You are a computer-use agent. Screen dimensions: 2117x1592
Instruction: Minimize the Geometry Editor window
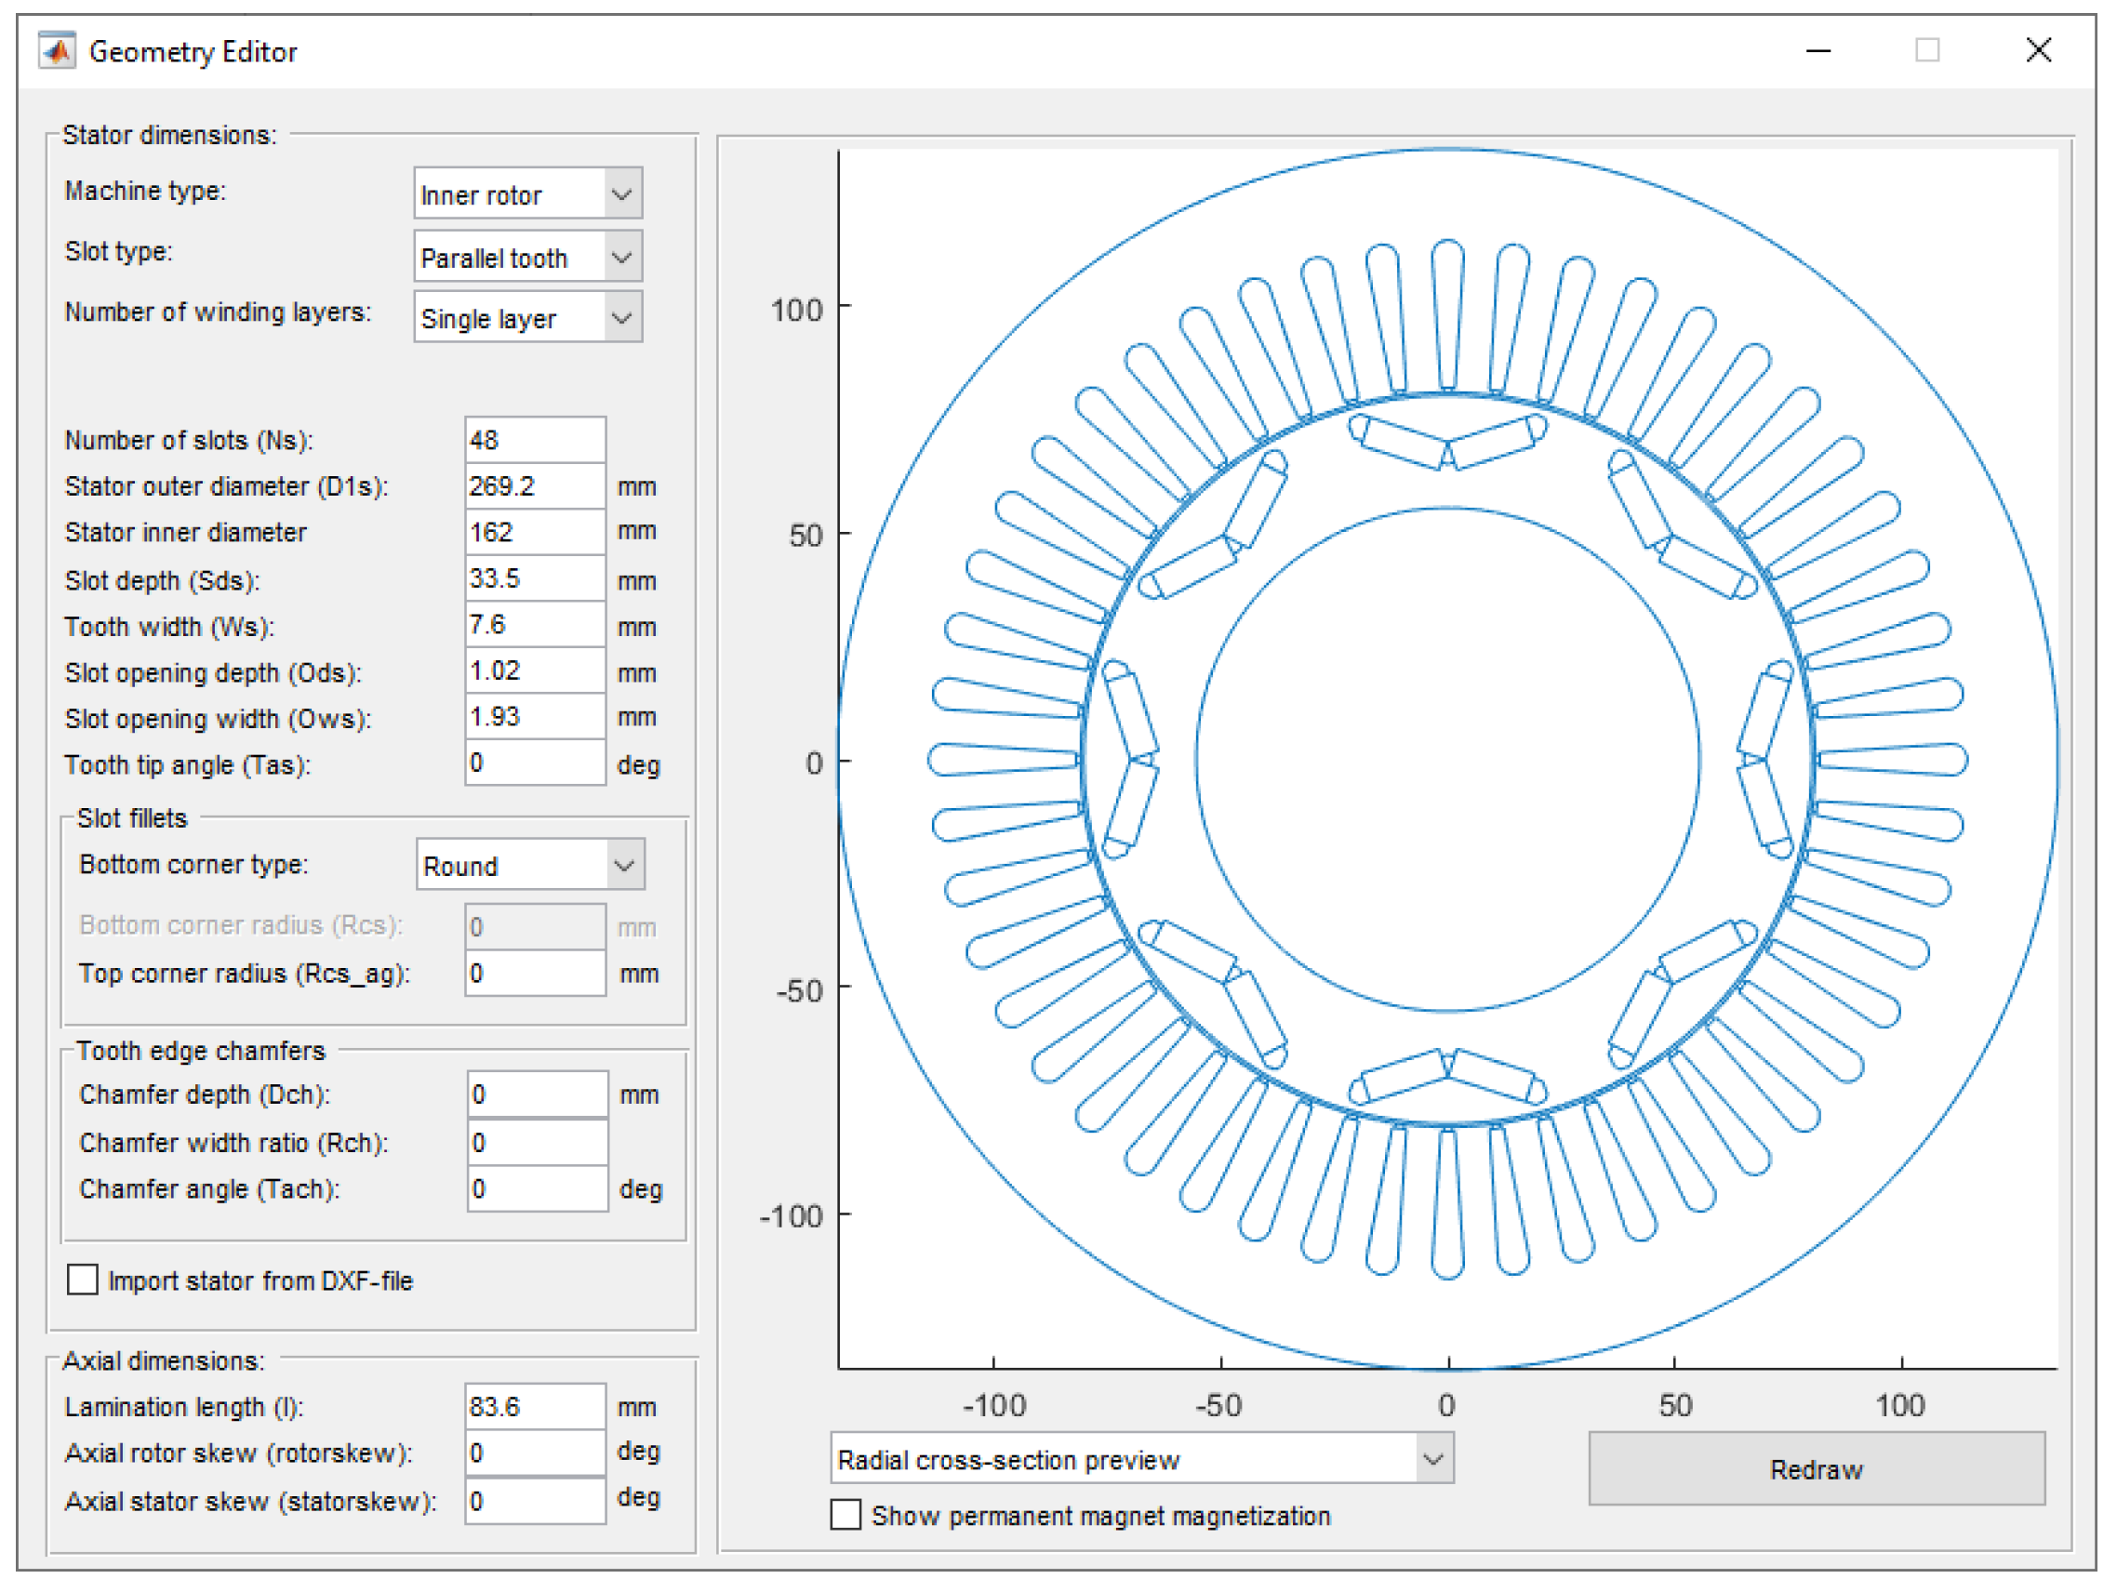pos(1817,51)
